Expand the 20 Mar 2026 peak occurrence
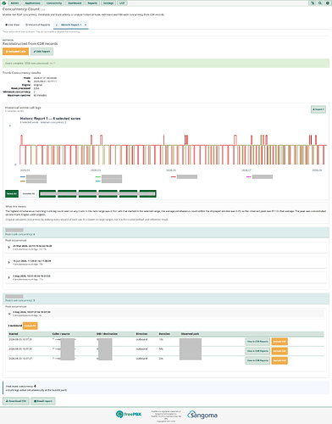 coord(166,248)
